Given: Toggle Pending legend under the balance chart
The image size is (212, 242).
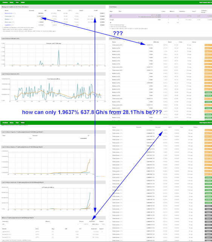Looking at the screenshot, I should coord(103,176).
